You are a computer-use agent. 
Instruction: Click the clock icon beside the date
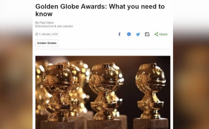(37, 34)
